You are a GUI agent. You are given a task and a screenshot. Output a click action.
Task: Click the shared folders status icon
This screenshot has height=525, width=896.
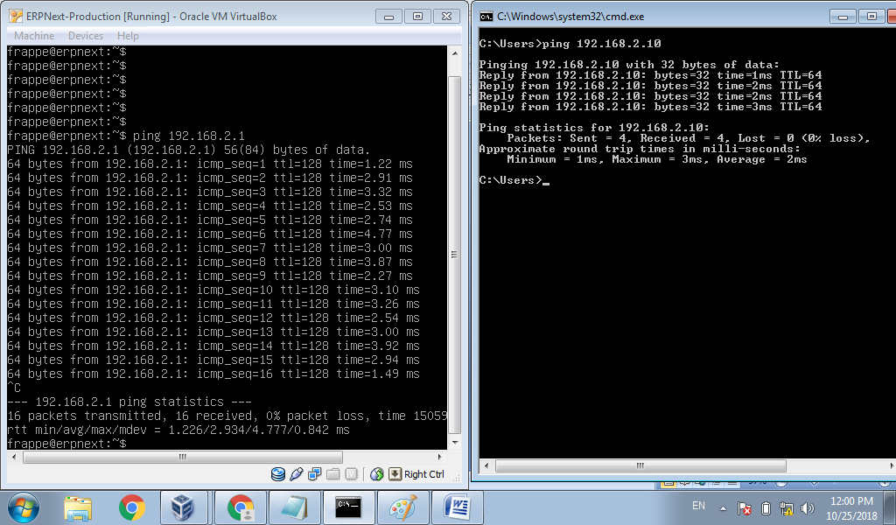tap(333, 474)
